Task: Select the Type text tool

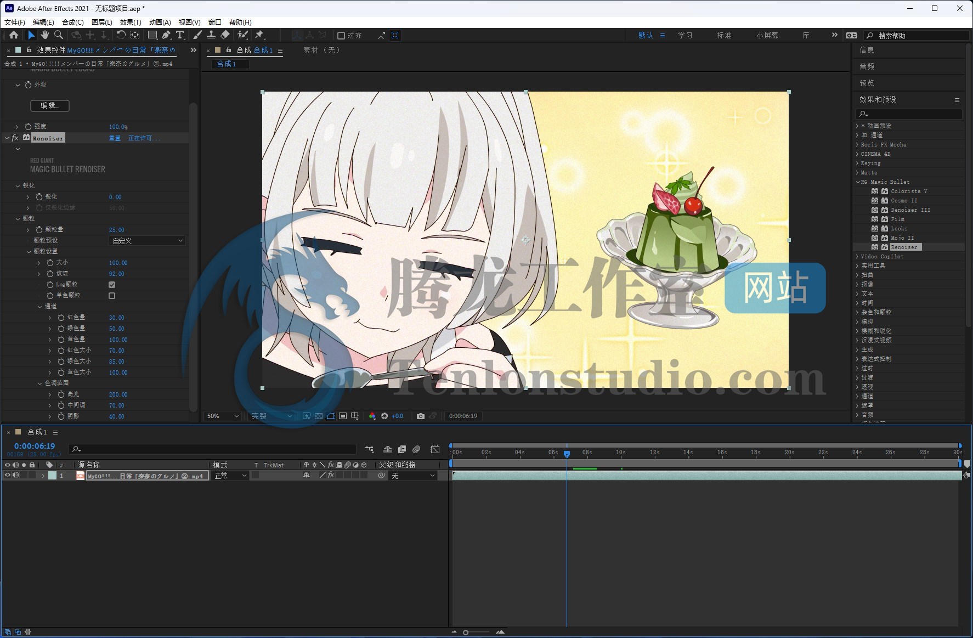Action: tap(180, 35)
